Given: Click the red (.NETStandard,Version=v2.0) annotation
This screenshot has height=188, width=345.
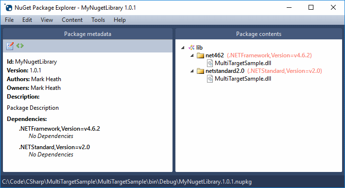Looking at the screenshot, I should tap(285, 71).
